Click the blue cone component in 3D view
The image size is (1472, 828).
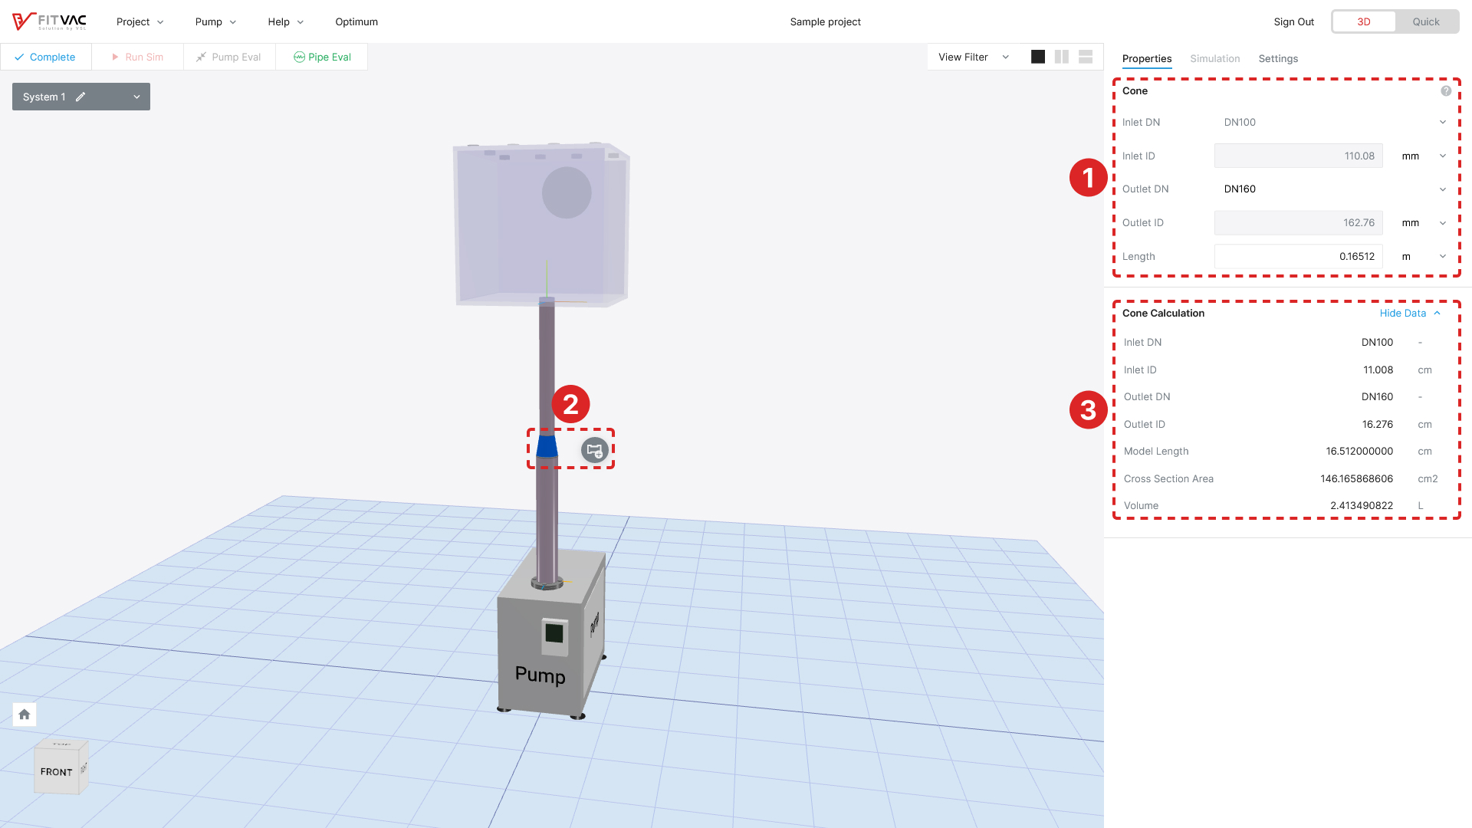click(547, 446)
